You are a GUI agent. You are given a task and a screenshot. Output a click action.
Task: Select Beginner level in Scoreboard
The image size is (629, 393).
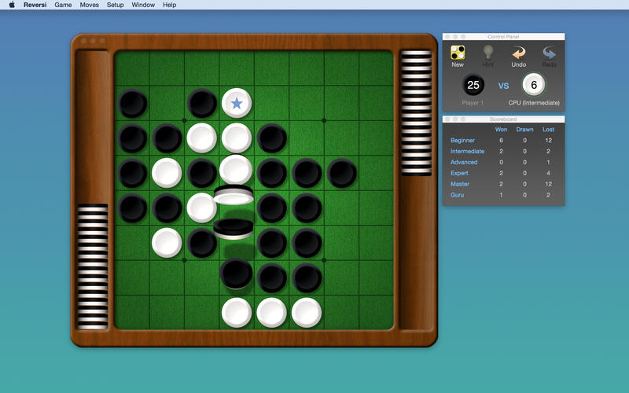point(463,141)
